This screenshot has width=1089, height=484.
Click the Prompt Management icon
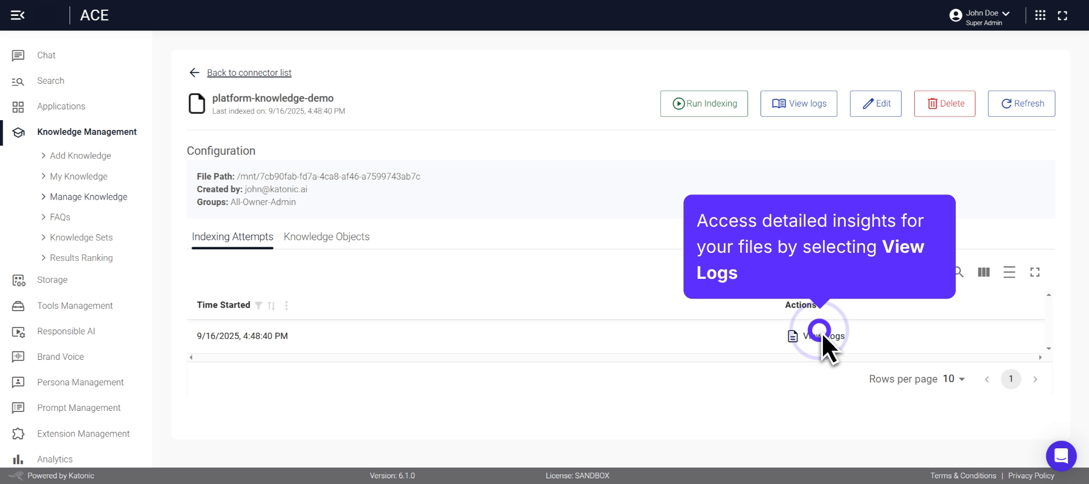[x=18, y=408]
